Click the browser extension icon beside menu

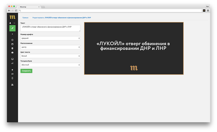(204, 11)
